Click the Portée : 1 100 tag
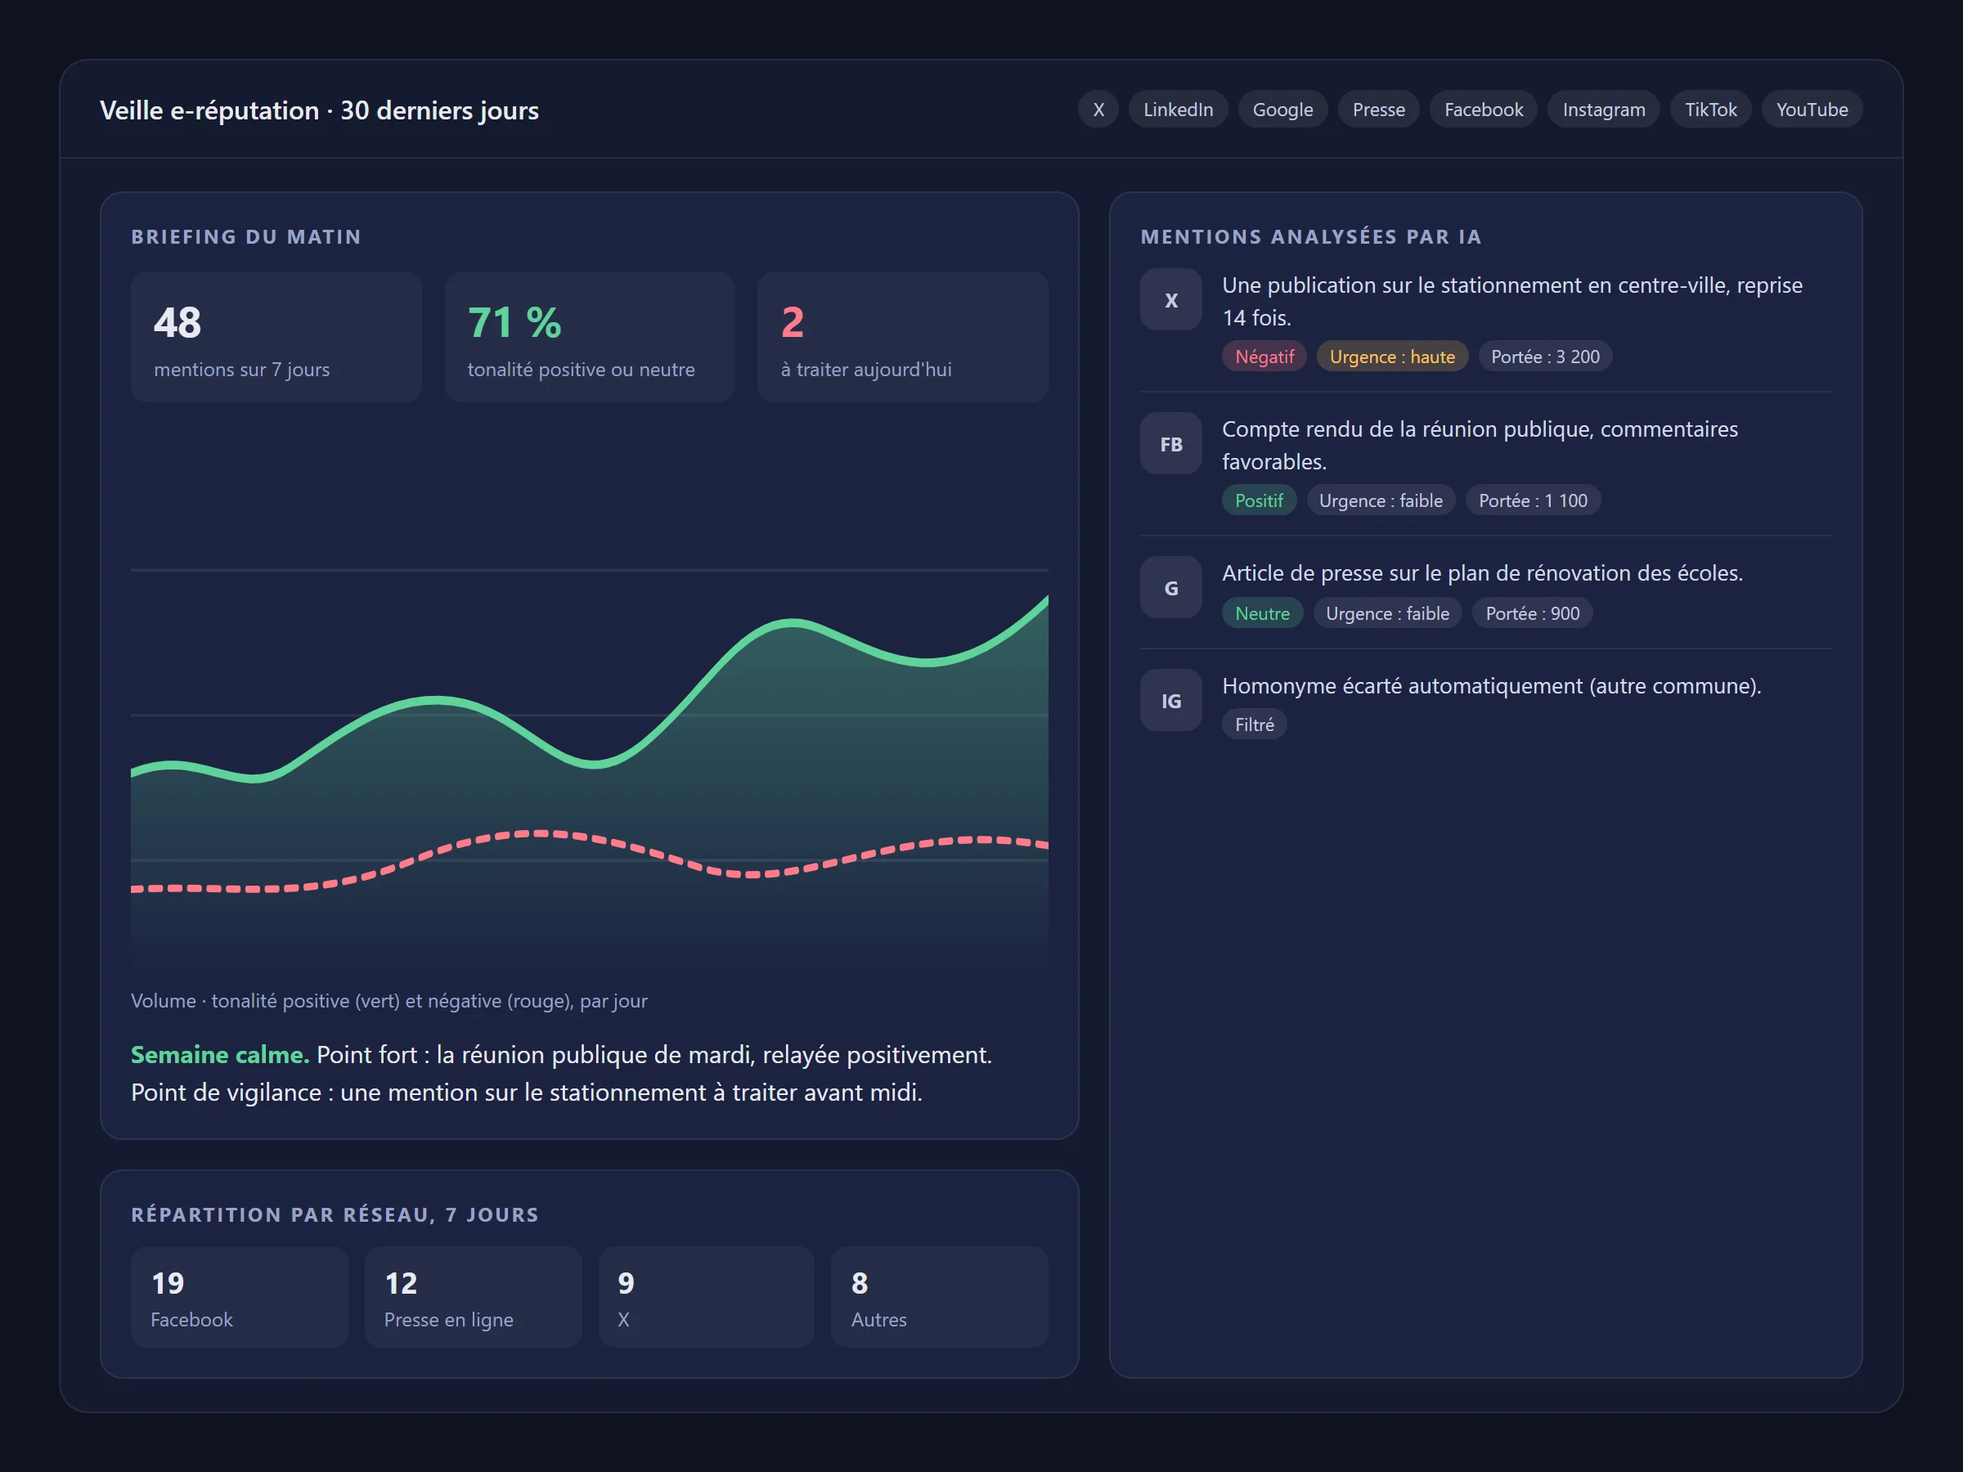 [x=1533, y=500]
